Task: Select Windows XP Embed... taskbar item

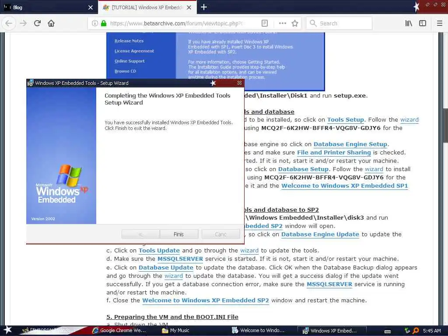Action: pyautogui.click(x=331, y=331)
